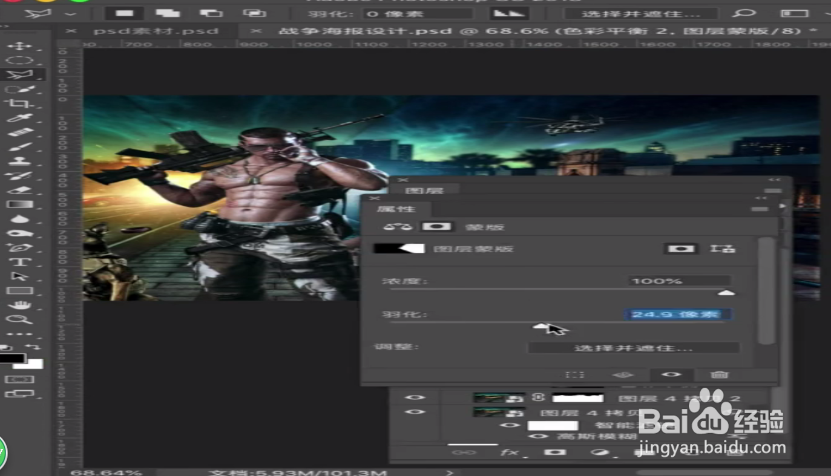831x476 pixels.
Task: Select the Hand tool
Action: (x=19, y=305)
